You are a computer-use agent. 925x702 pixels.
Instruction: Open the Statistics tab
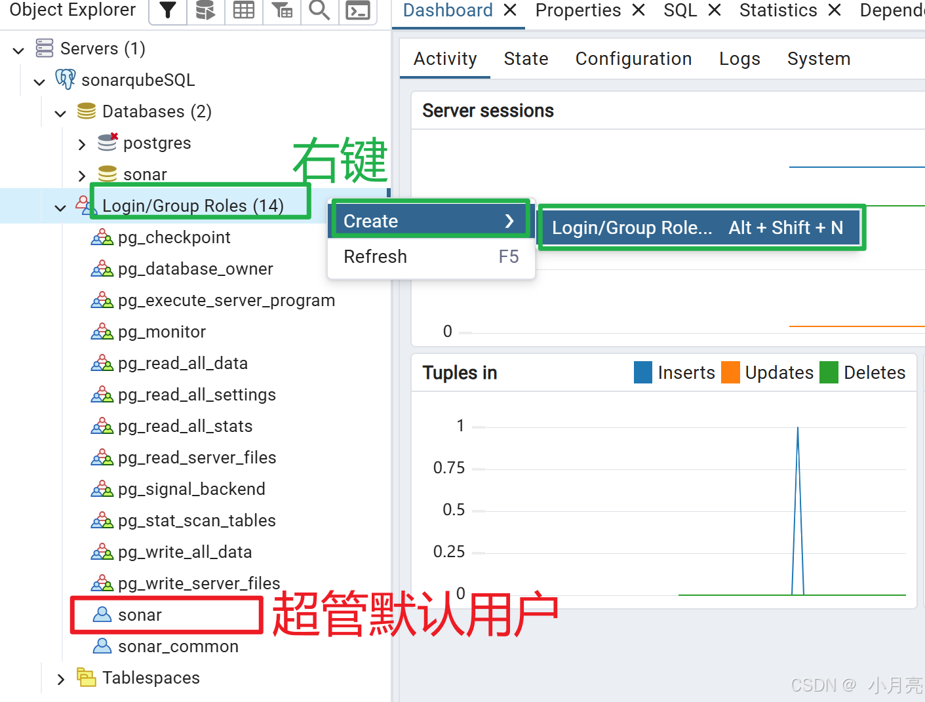click(778, 10)
